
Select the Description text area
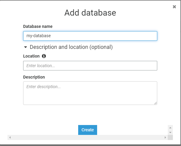coord(90,93)
